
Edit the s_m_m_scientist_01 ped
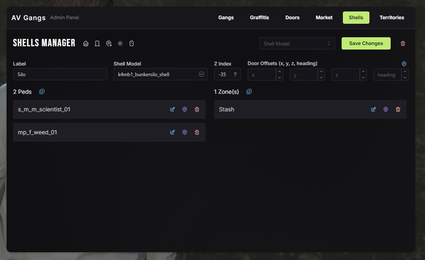(172, 109)
